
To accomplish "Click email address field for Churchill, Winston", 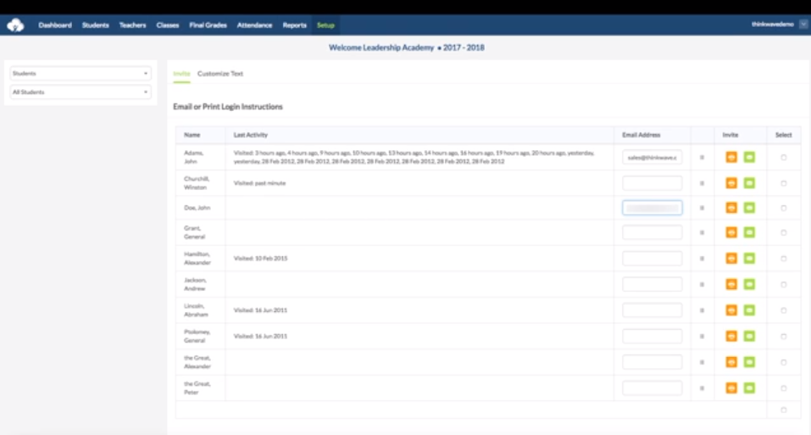I will 652,183.
